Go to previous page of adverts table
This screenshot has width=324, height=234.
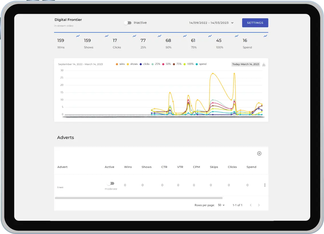pos(251,205)
